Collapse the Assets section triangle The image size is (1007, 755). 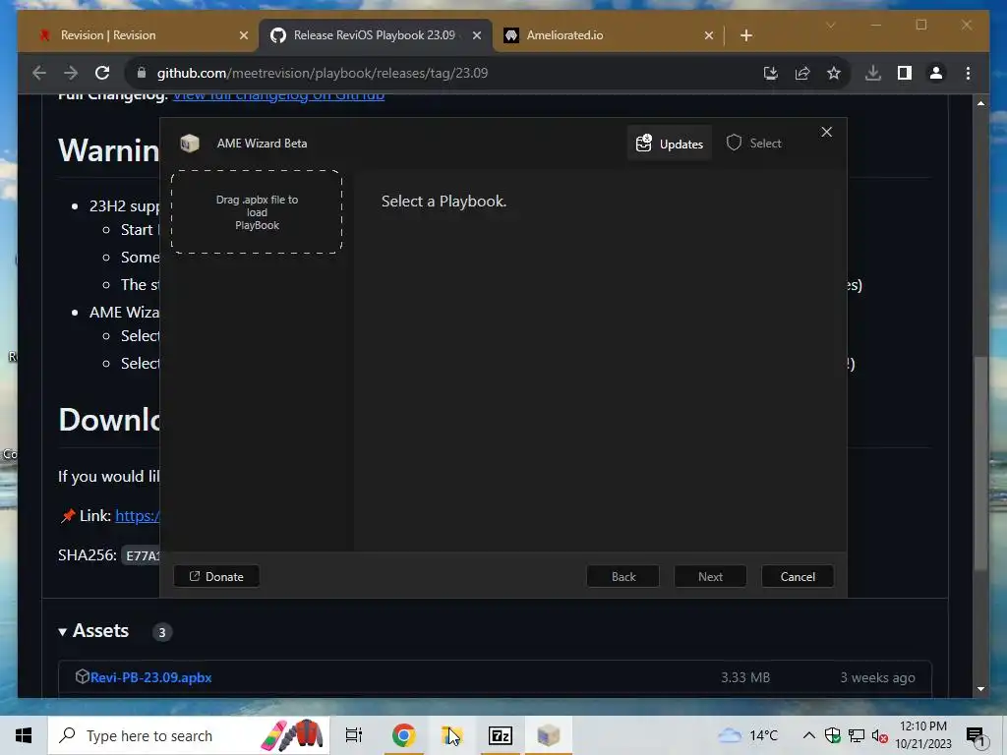pos(62,632)
